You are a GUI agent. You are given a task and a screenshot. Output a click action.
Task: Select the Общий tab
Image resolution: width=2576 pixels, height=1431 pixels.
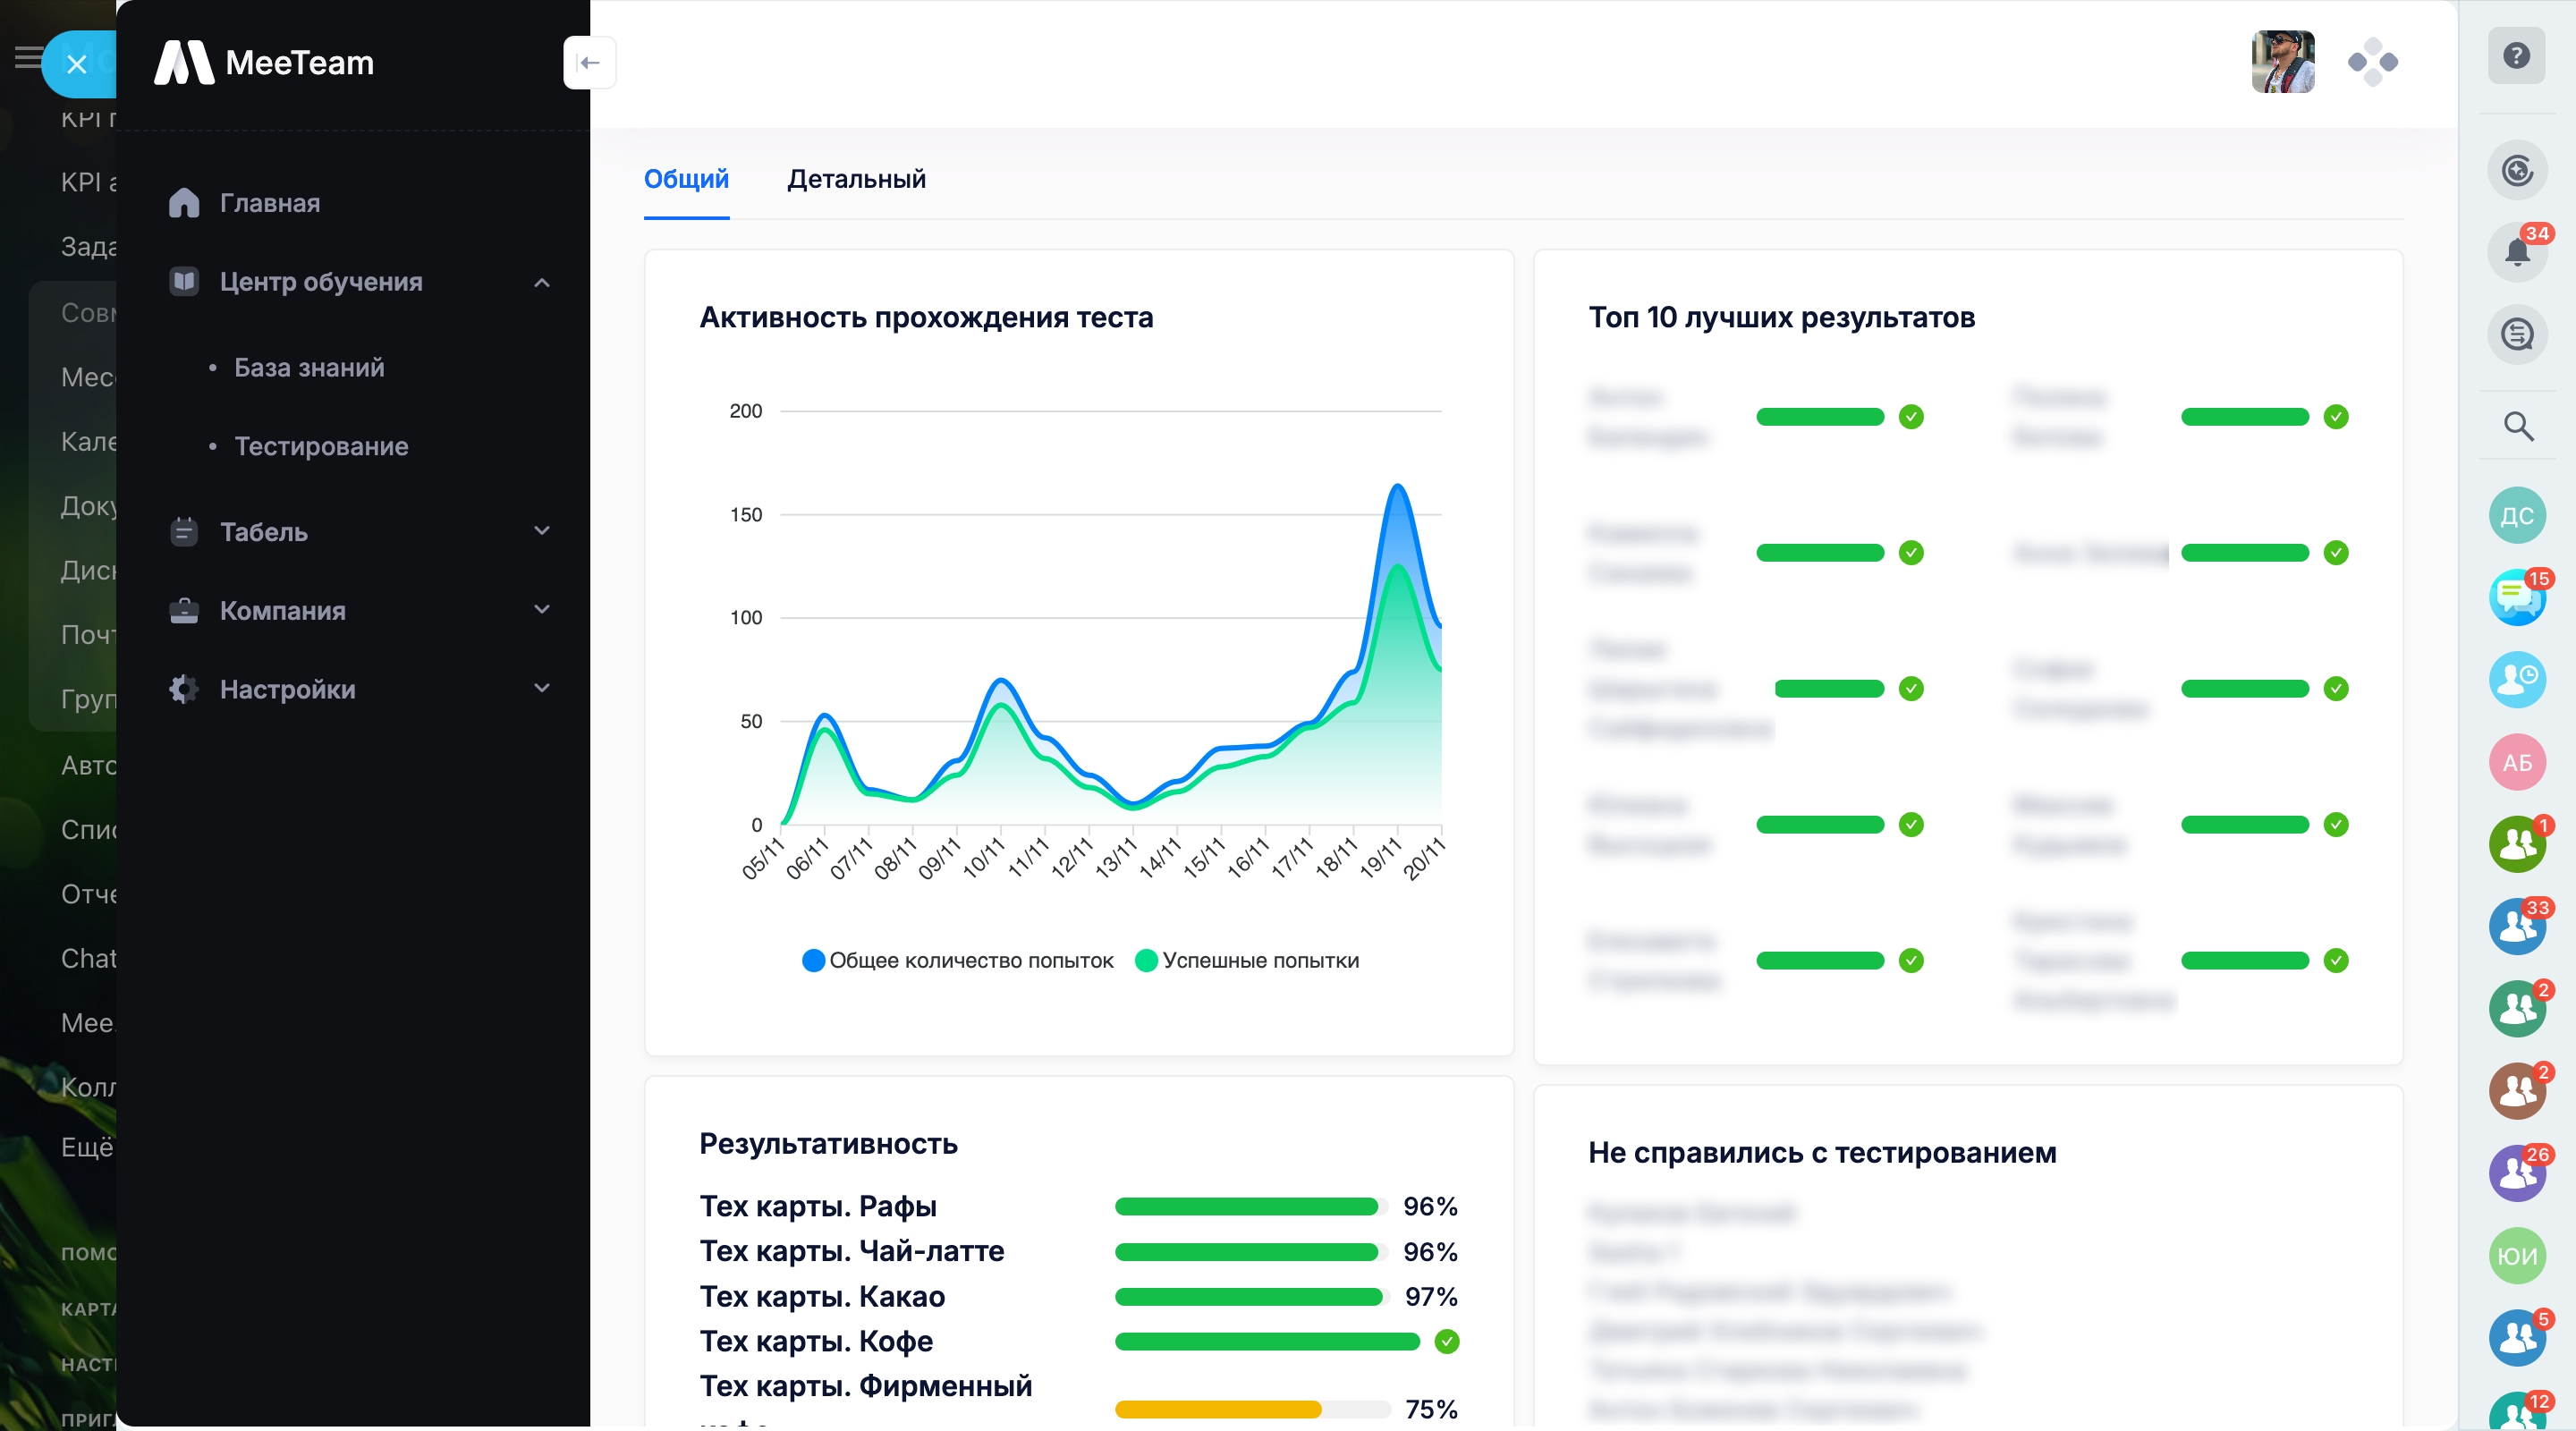tap(686, 179)
